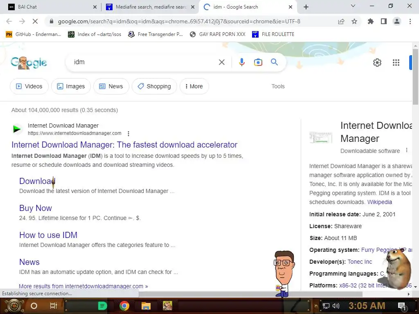Image resolution: width=419 pixels, height=314 pixels.
Task: Open Task View on the taskbar
Action: click(x=54, y=306)
